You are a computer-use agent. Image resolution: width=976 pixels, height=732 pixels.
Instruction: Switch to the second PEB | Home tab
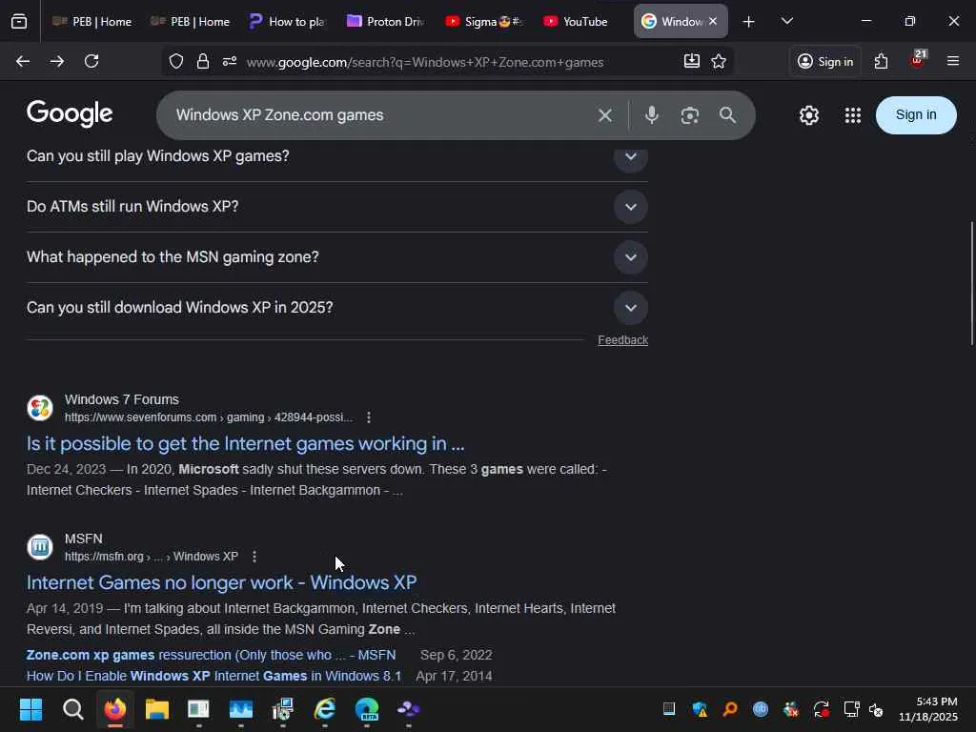tap(190, 22)
